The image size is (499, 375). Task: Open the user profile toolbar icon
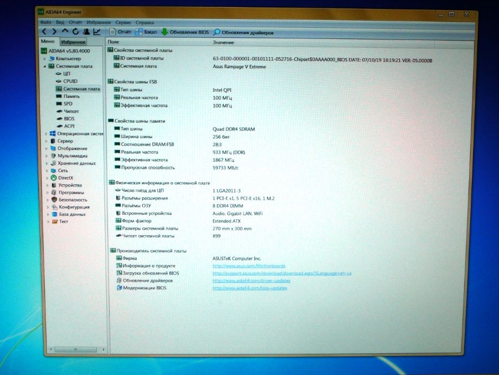coord(86,32)
